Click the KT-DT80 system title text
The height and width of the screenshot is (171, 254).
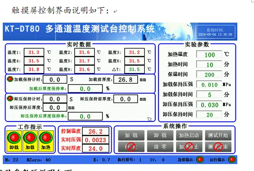tap(80, 29)
